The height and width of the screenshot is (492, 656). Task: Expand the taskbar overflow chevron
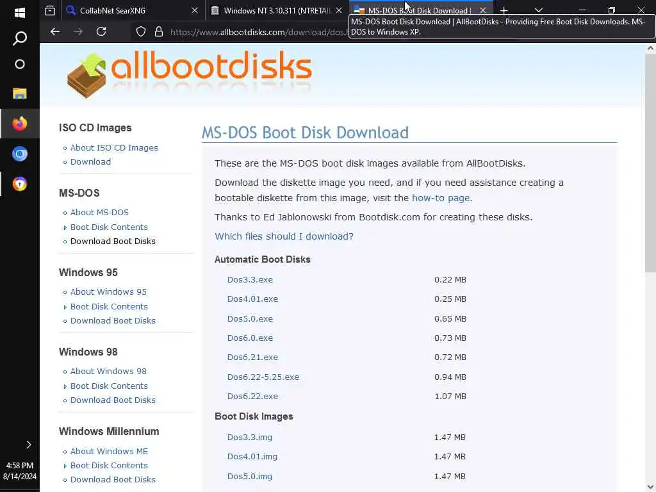(28, 445)
